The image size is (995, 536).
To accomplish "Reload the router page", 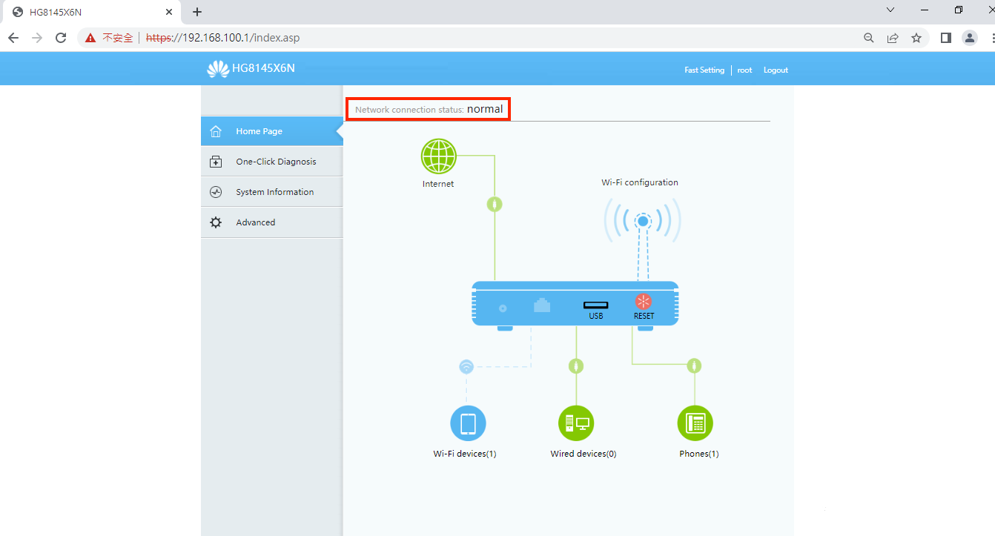I will pyautogui.click(x=62, y=38).
